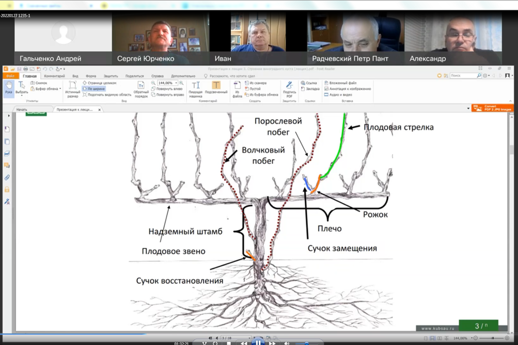Create PDF Из буфера обмена
518x345 pixels.
click(x=261, y=95)
